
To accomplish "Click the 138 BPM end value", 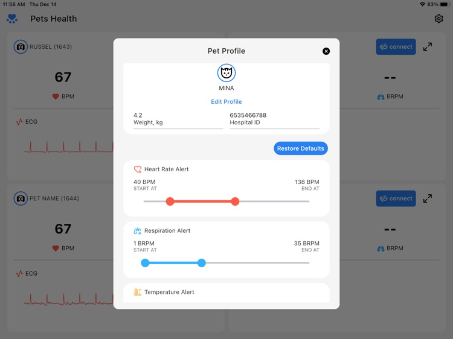I will [307, 182].
